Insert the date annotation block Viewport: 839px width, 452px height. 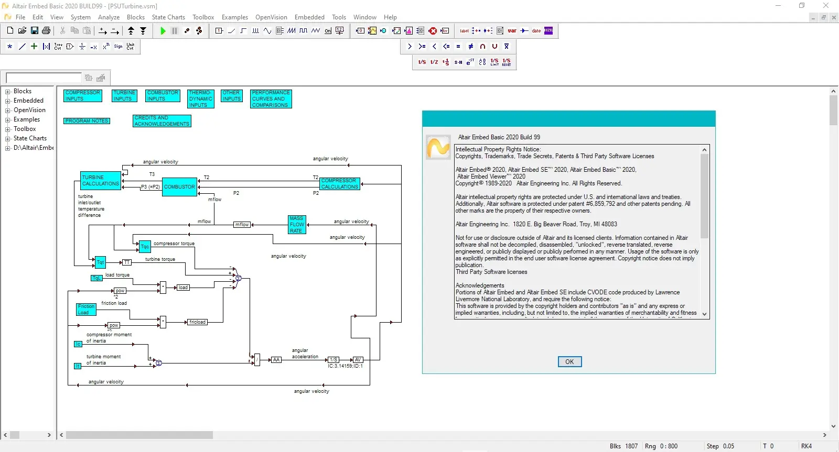(x=536, y=31)
